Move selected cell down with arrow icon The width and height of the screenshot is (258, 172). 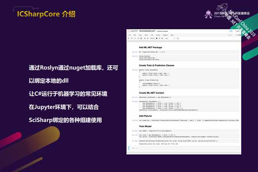pyautogui.click(x=147, y=38)
